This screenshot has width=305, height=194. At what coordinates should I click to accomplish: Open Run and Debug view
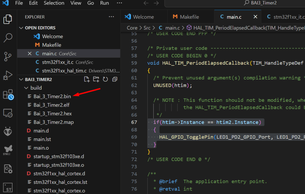(7, 75)
